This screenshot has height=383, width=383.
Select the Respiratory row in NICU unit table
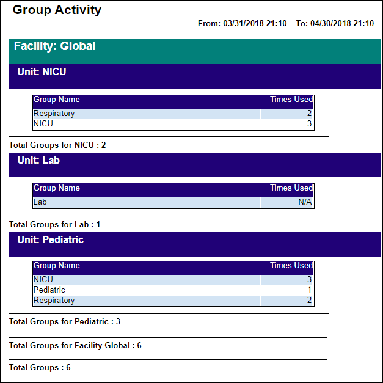point(173,114)
